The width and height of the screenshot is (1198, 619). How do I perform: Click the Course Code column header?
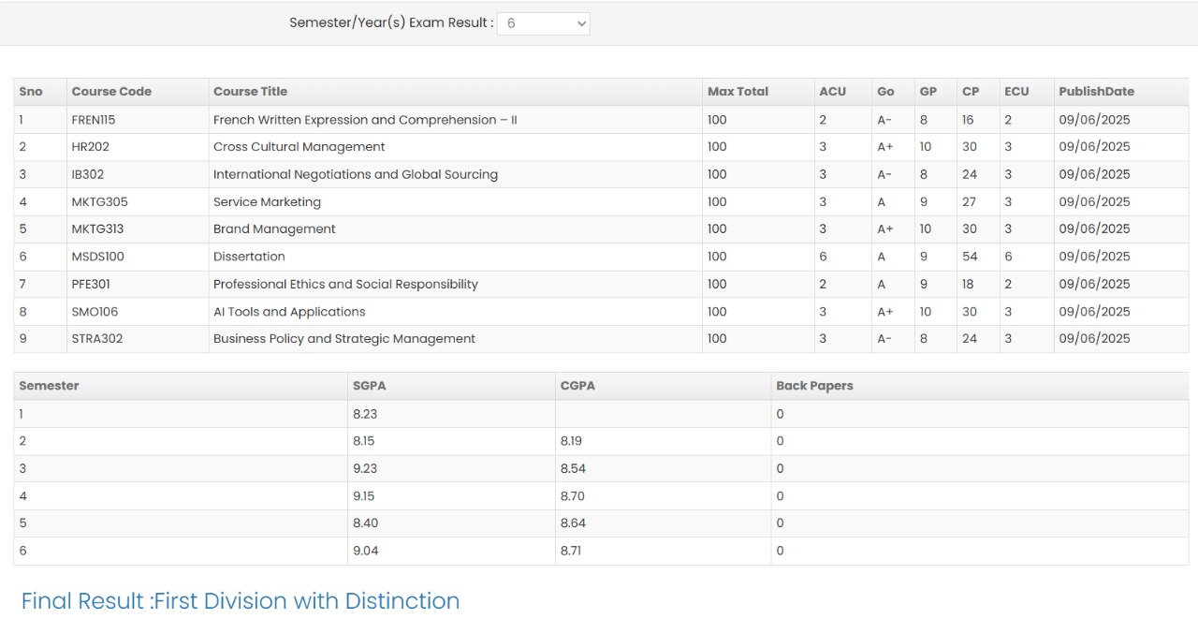[111, 92]
